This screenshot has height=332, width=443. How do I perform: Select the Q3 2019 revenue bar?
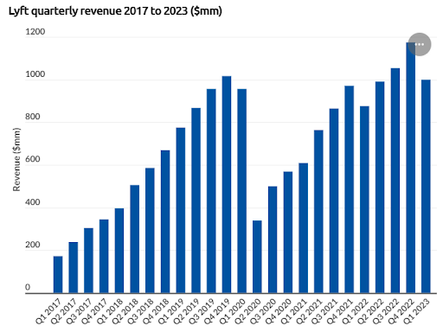(x=211, y=191)
